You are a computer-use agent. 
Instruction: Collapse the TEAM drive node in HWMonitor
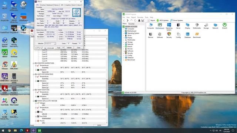pos(34,90)
